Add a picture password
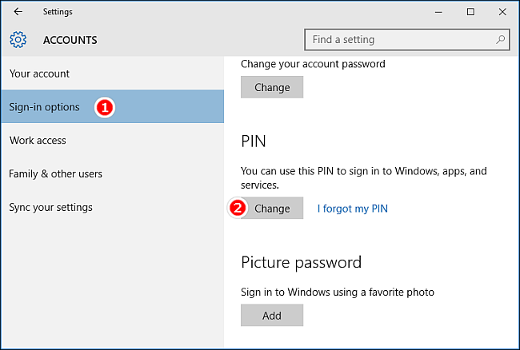The image size is (520, 350). pos(272,315)
